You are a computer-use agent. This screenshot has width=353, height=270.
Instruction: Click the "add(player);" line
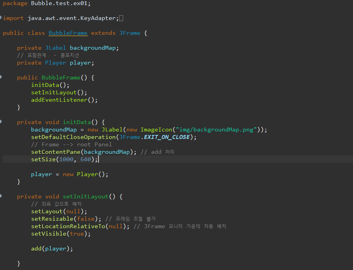coord(52,248)
